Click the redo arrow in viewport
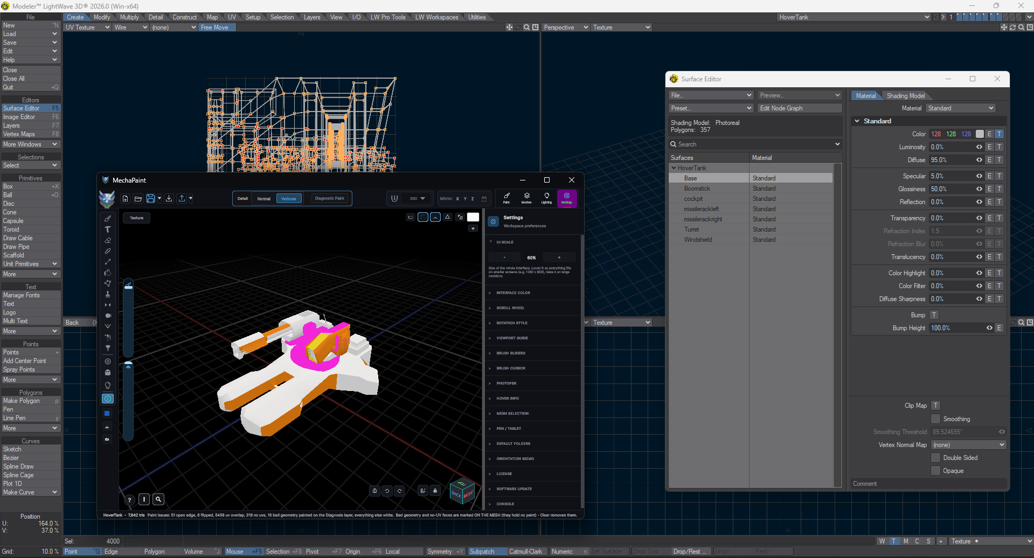 pos(399,491)
